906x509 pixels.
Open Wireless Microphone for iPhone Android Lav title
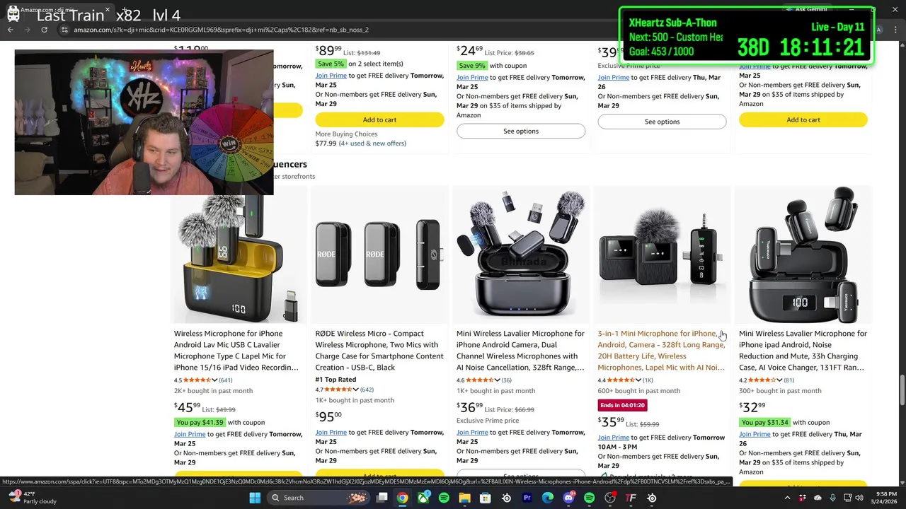pyautogui.click(x=237, y=351)
